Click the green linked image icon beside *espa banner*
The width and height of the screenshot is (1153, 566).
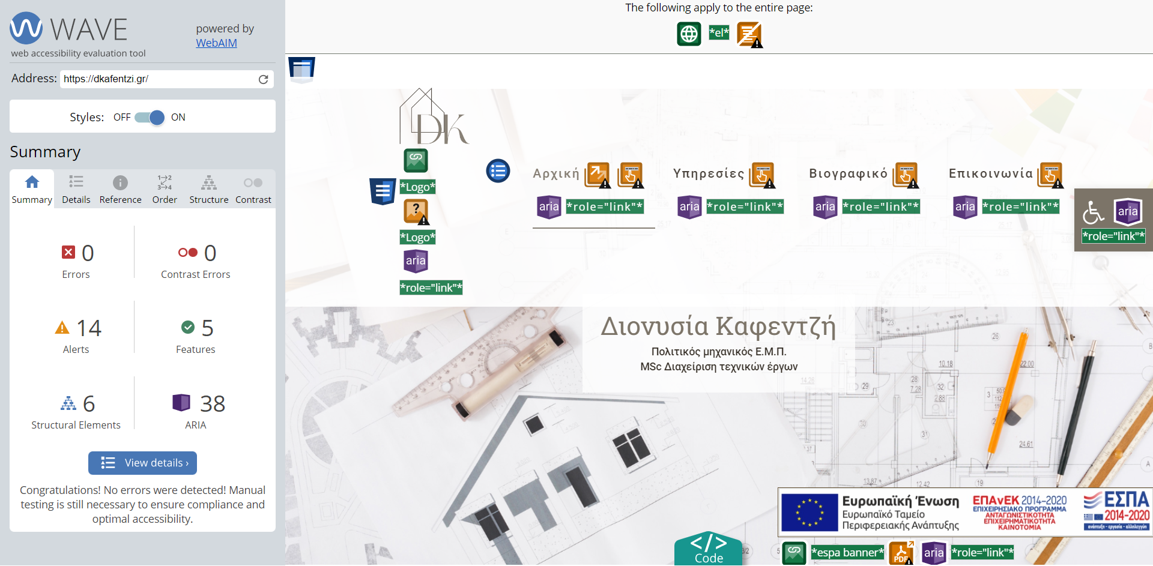[794, 553]
